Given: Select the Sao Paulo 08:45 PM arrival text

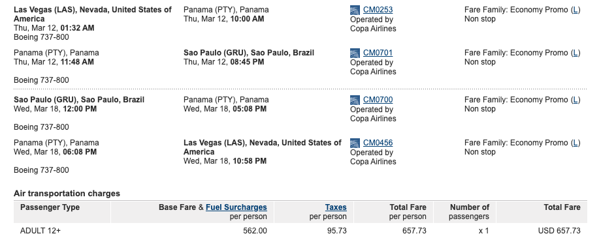Looking at the screenshot, I should pyautogui.click(x=223, y=62).
